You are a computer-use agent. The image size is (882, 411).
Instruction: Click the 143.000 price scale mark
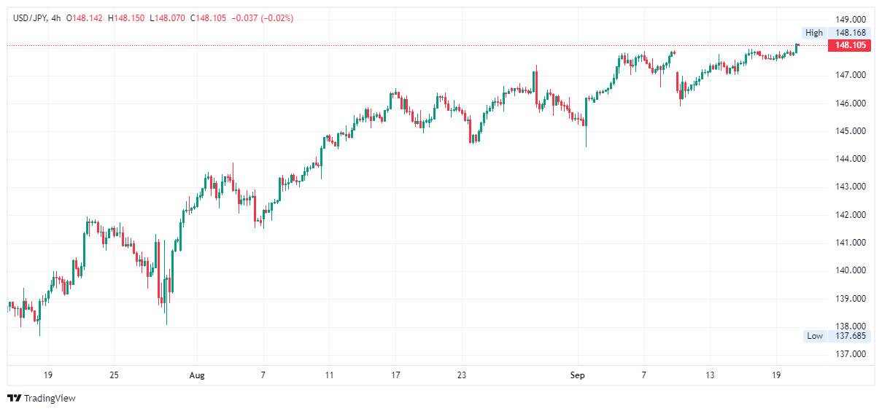[x=850, y=187]
